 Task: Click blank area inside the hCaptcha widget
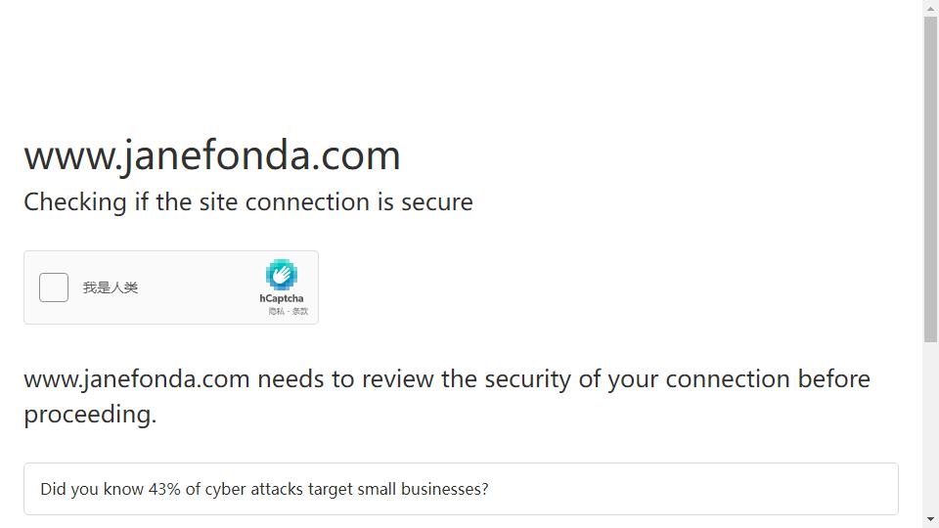(198, 287)
